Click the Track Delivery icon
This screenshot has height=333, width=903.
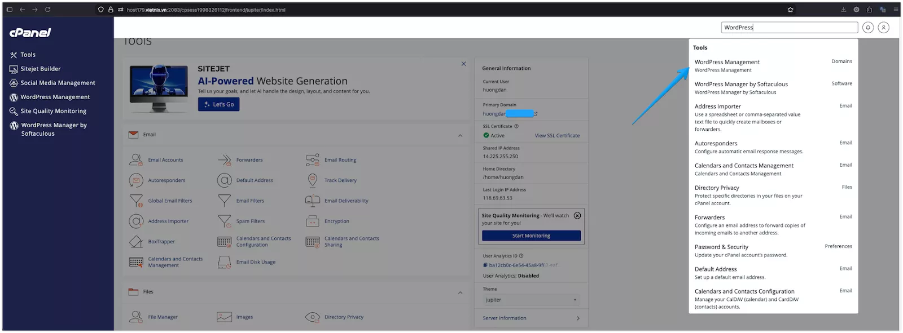[312, 180]
